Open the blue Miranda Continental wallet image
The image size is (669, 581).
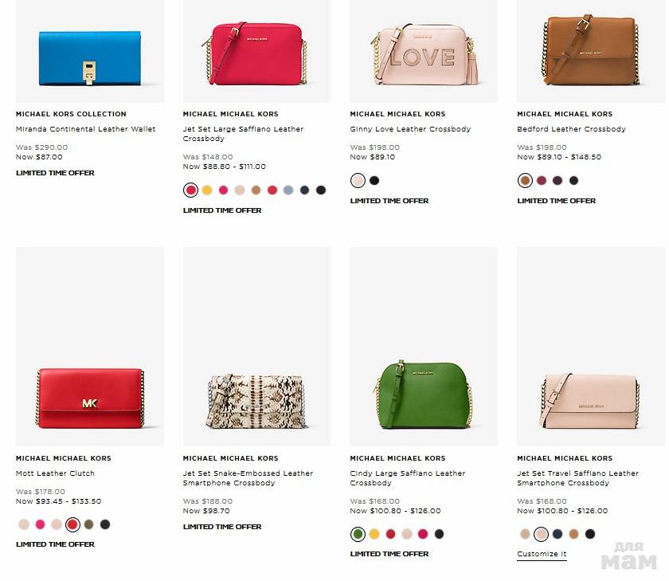pos(89,51)
